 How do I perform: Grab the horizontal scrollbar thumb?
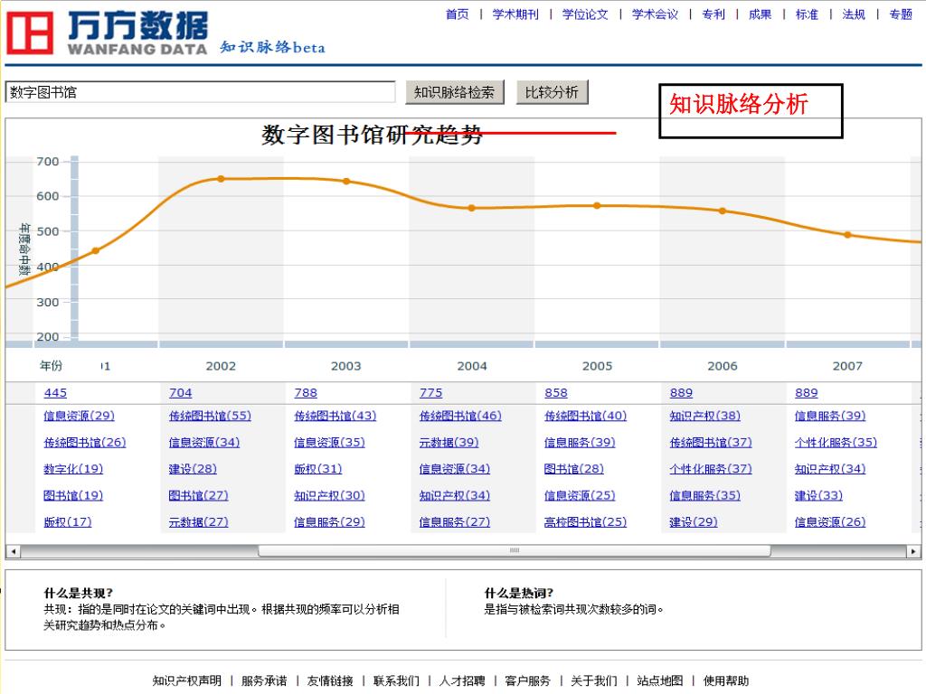pyautogui.click(x=515, y=550)
